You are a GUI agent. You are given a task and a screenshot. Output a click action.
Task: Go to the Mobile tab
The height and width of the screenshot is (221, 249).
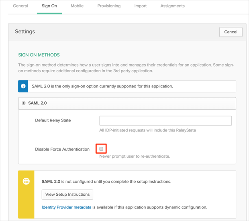coord(77,6)
